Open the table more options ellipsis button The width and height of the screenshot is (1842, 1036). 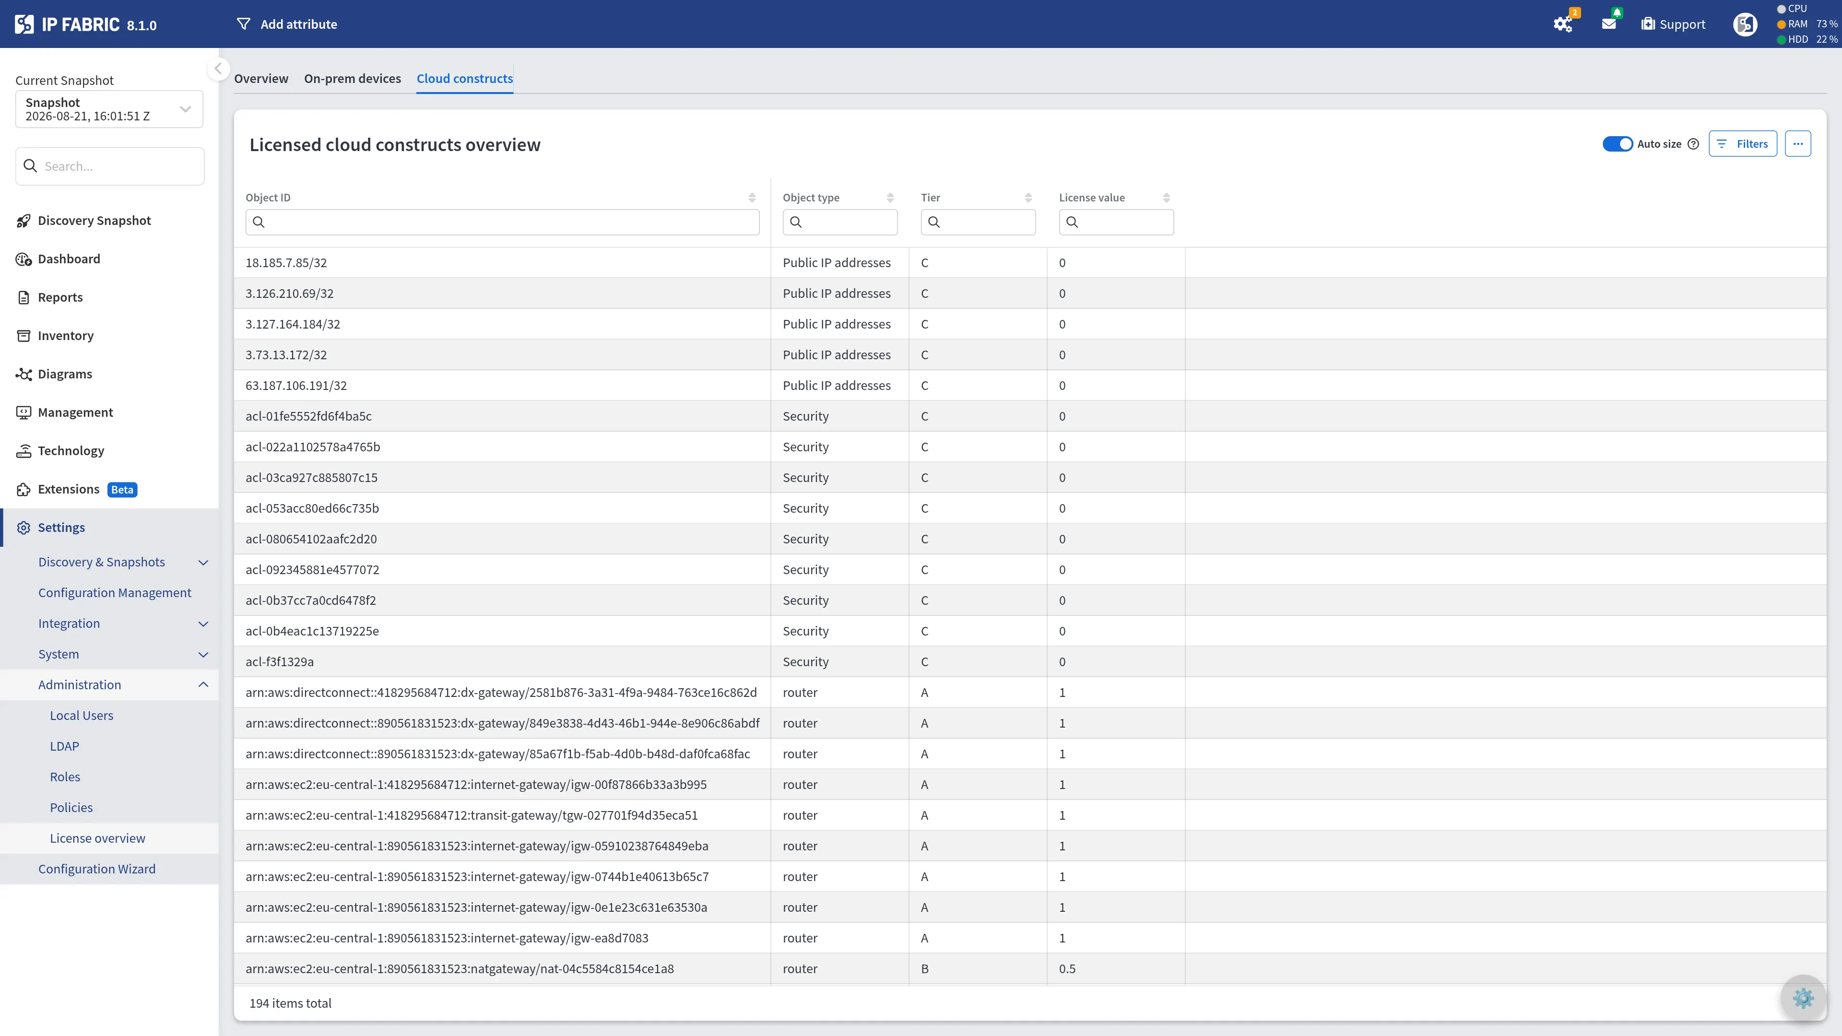tap(1798, 144)
